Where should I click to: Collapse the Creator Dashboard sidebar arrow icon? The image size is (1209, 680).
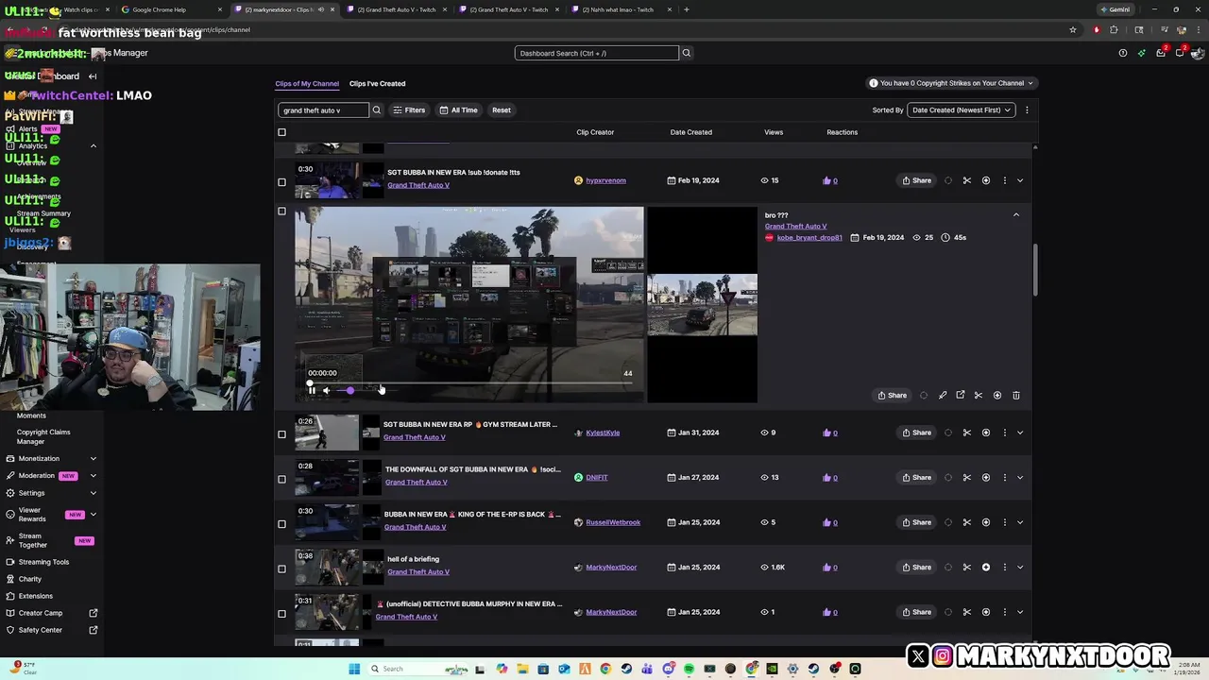tap(93, 76)
